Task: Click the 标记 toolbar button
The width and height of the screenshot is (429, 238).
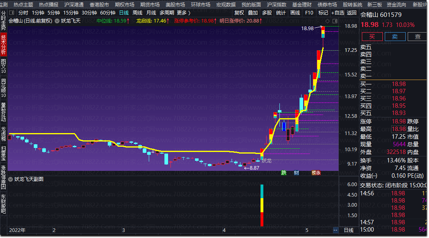Action: click(x=323, y=13)
